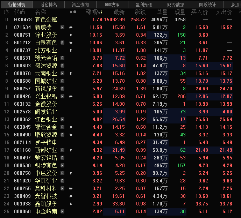Click the 名称 column header

[41, 12]
